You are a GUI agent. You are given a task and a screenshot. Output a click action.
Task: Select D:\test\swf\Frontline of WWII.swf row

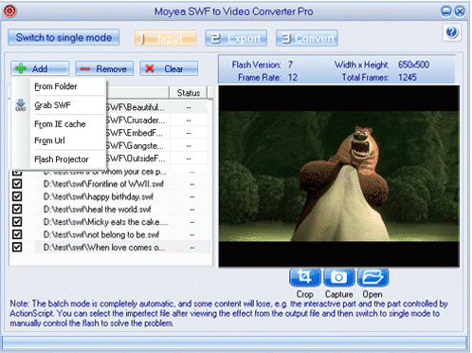coord(111,184)
